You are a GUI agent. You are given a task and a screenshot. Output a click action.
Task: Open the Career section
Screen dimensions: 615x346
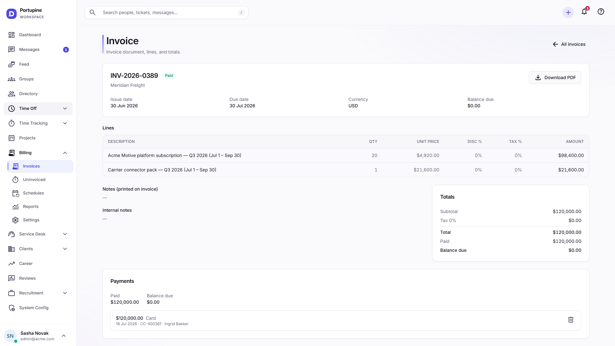38,264
